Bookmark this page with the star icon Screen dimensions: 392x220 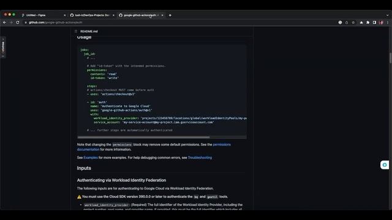tap(353, 23)
